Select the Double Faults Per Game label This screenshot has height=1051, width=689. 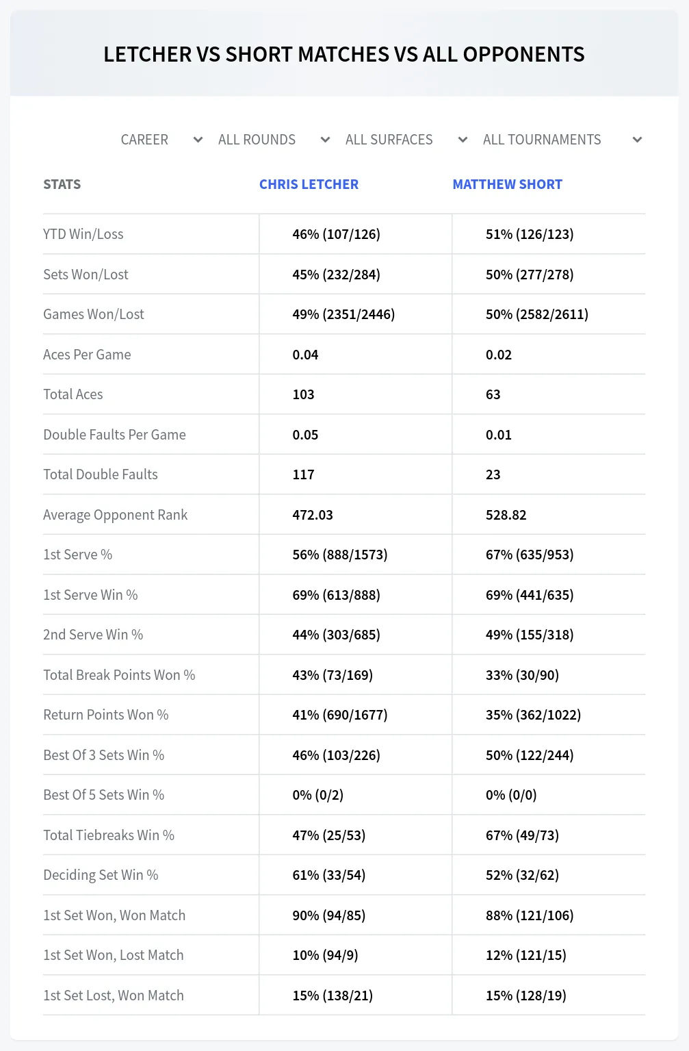pyautogui.click(x=114, y=435)
